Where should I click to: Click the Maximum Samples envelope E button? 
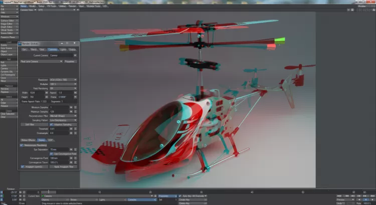[x=76, y=111]
